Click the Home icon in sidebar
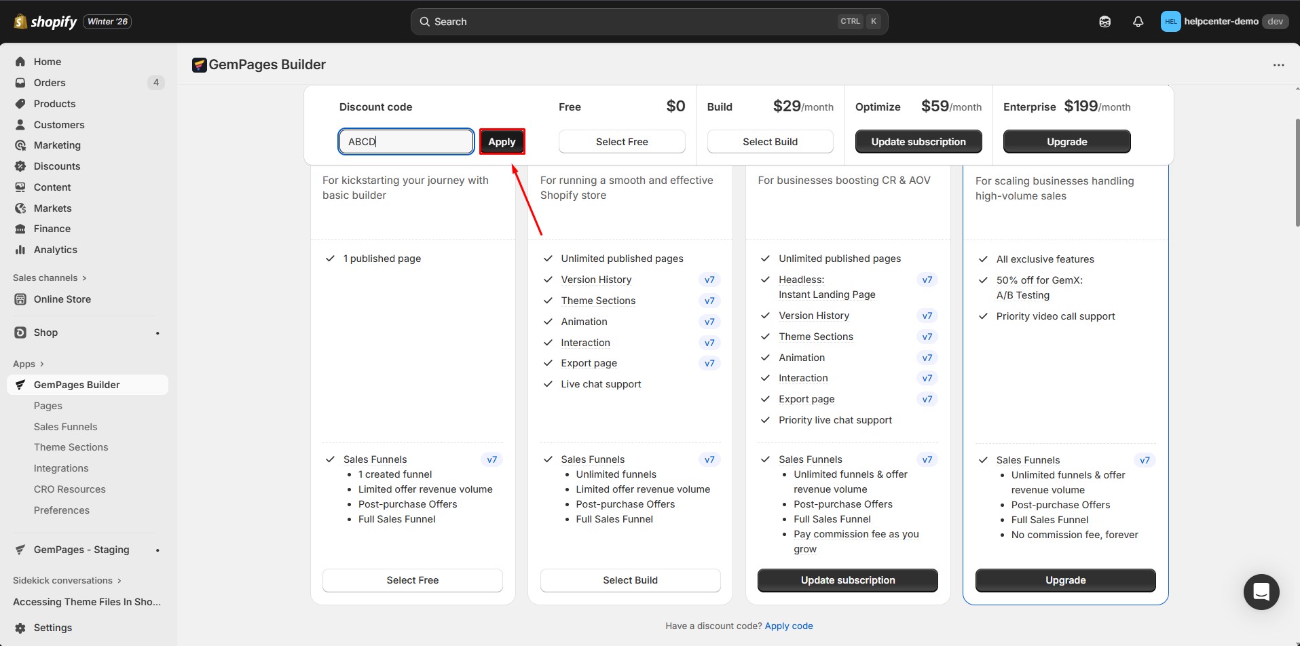 [20, 62]
